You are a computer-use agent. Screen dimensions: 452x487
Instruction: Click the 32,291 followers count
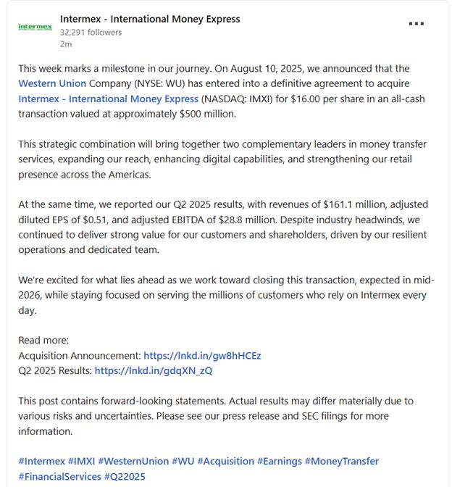[x=91, y=32]
